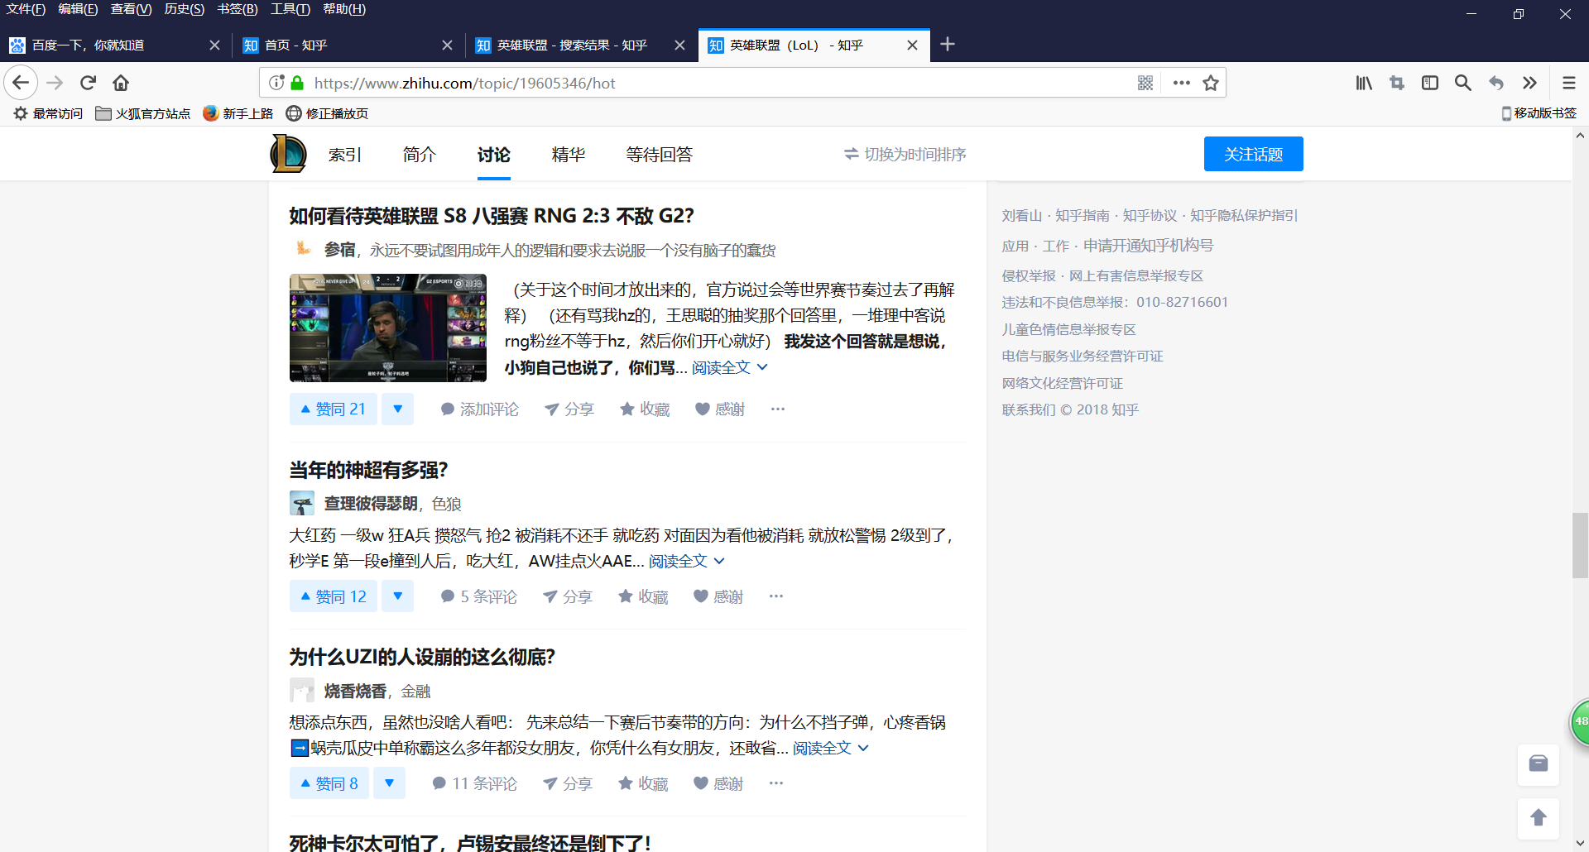This screenshot has width=1589, height=852.
Task: Open the 简介 topic tab
Action: (x=419, y=155)
